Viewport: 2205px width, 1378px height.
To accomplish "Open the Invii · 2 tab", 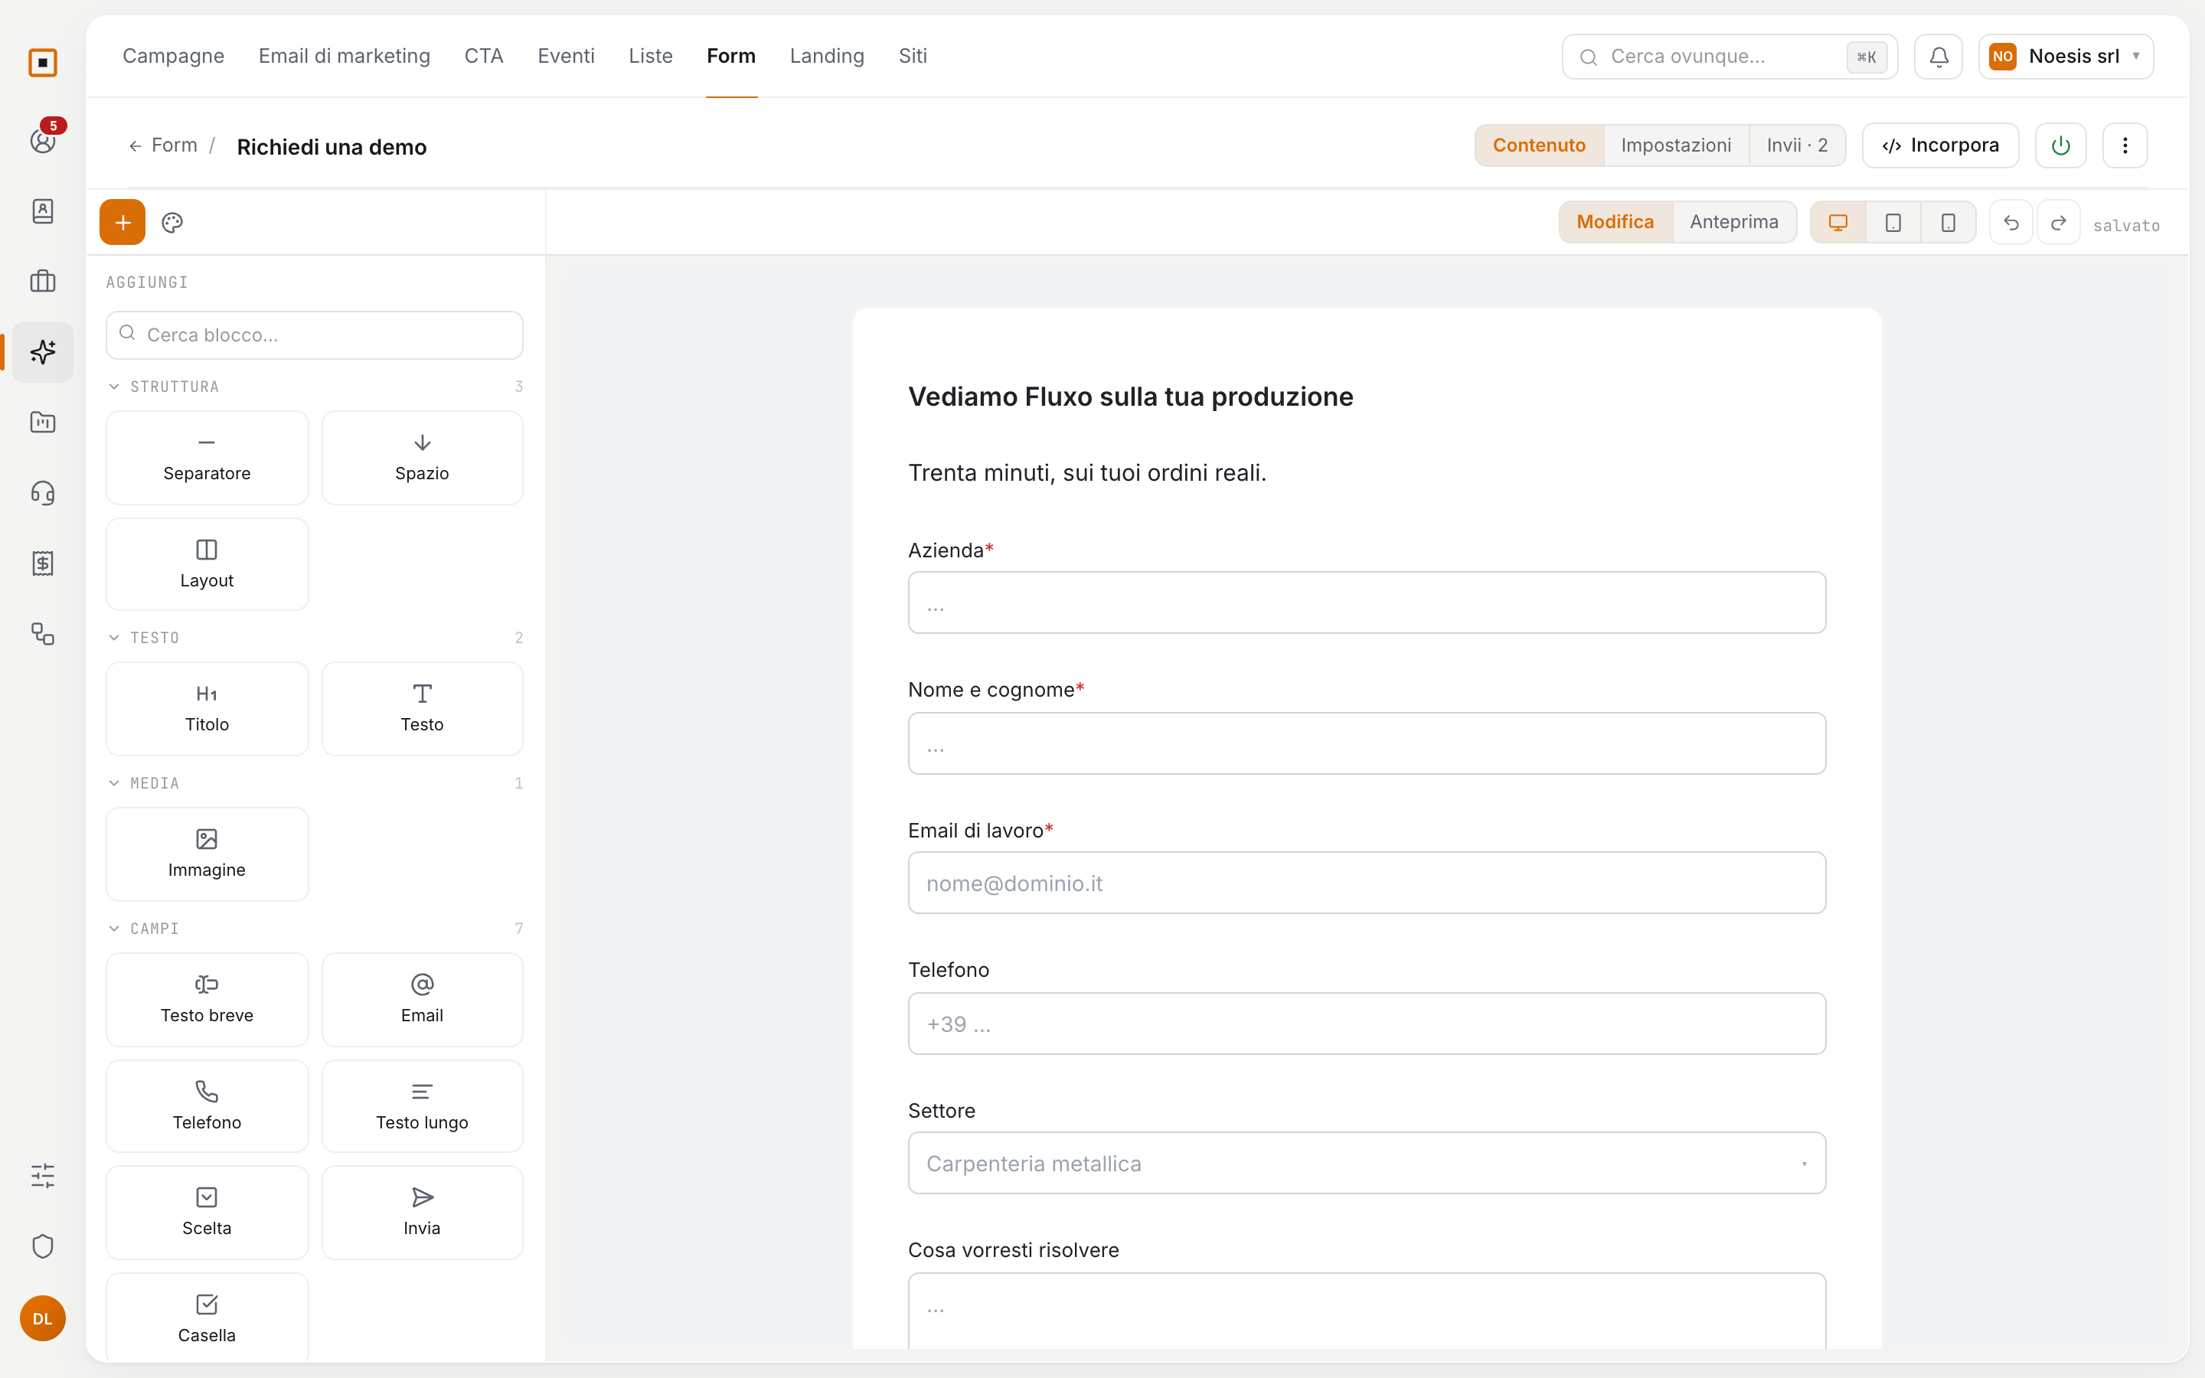I will coord(1797,145).
